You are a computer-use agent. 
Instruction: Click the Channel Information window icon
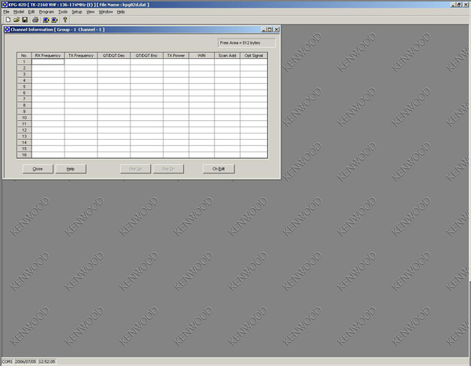7,29
